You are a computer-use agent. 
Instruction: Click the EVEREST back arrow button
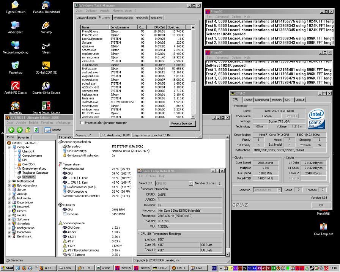(11, 130)
